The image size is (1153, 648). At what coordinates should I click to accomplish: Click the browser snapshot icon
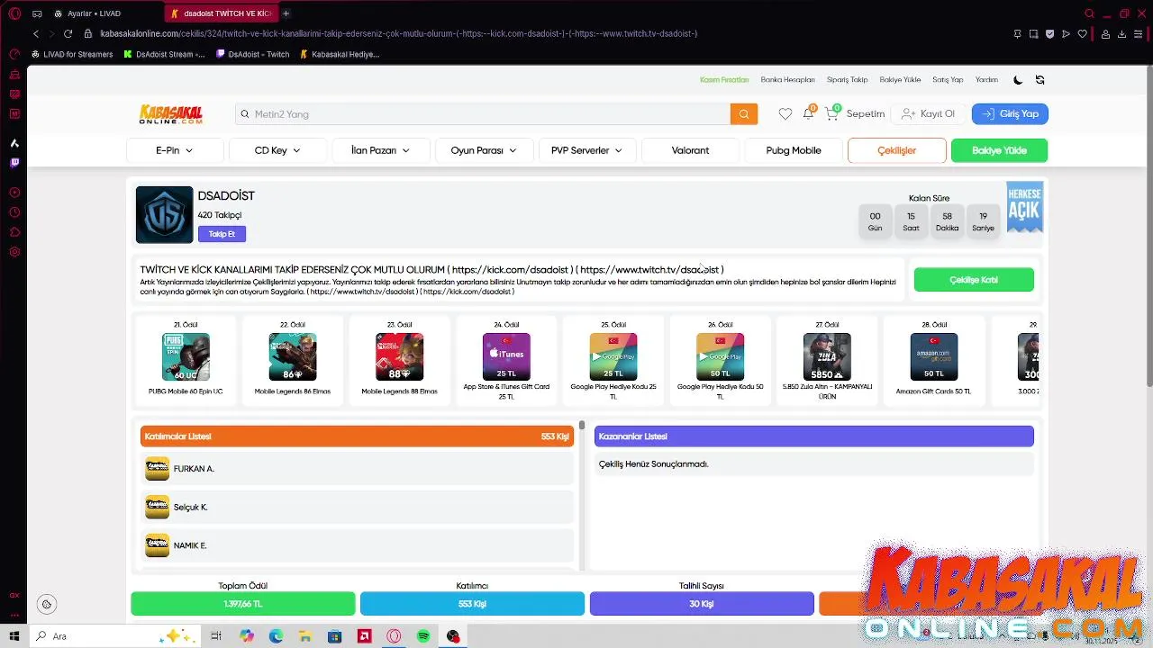(x=1033, y=34)
